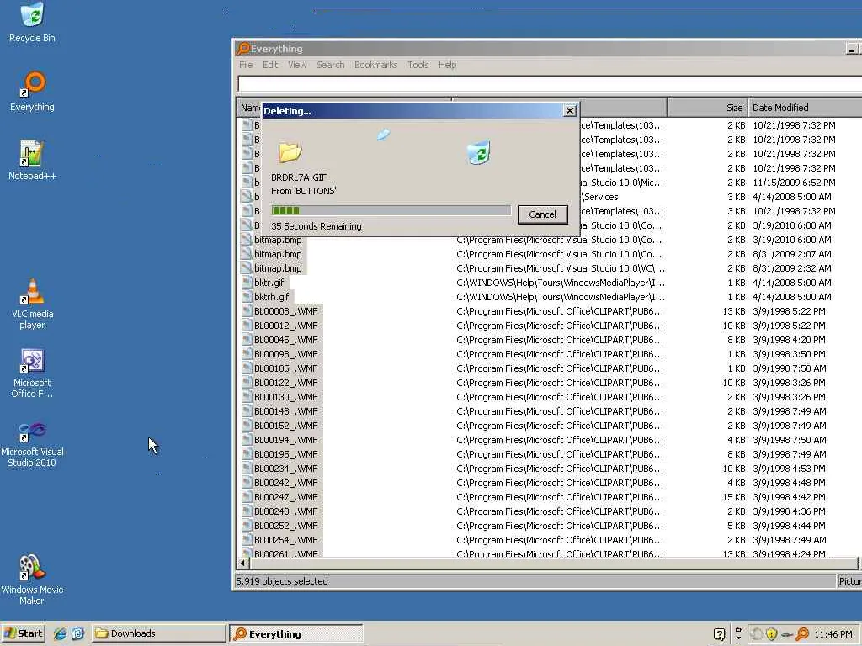Click file icon of BL00254_.WMF

[x=247, y=539]
